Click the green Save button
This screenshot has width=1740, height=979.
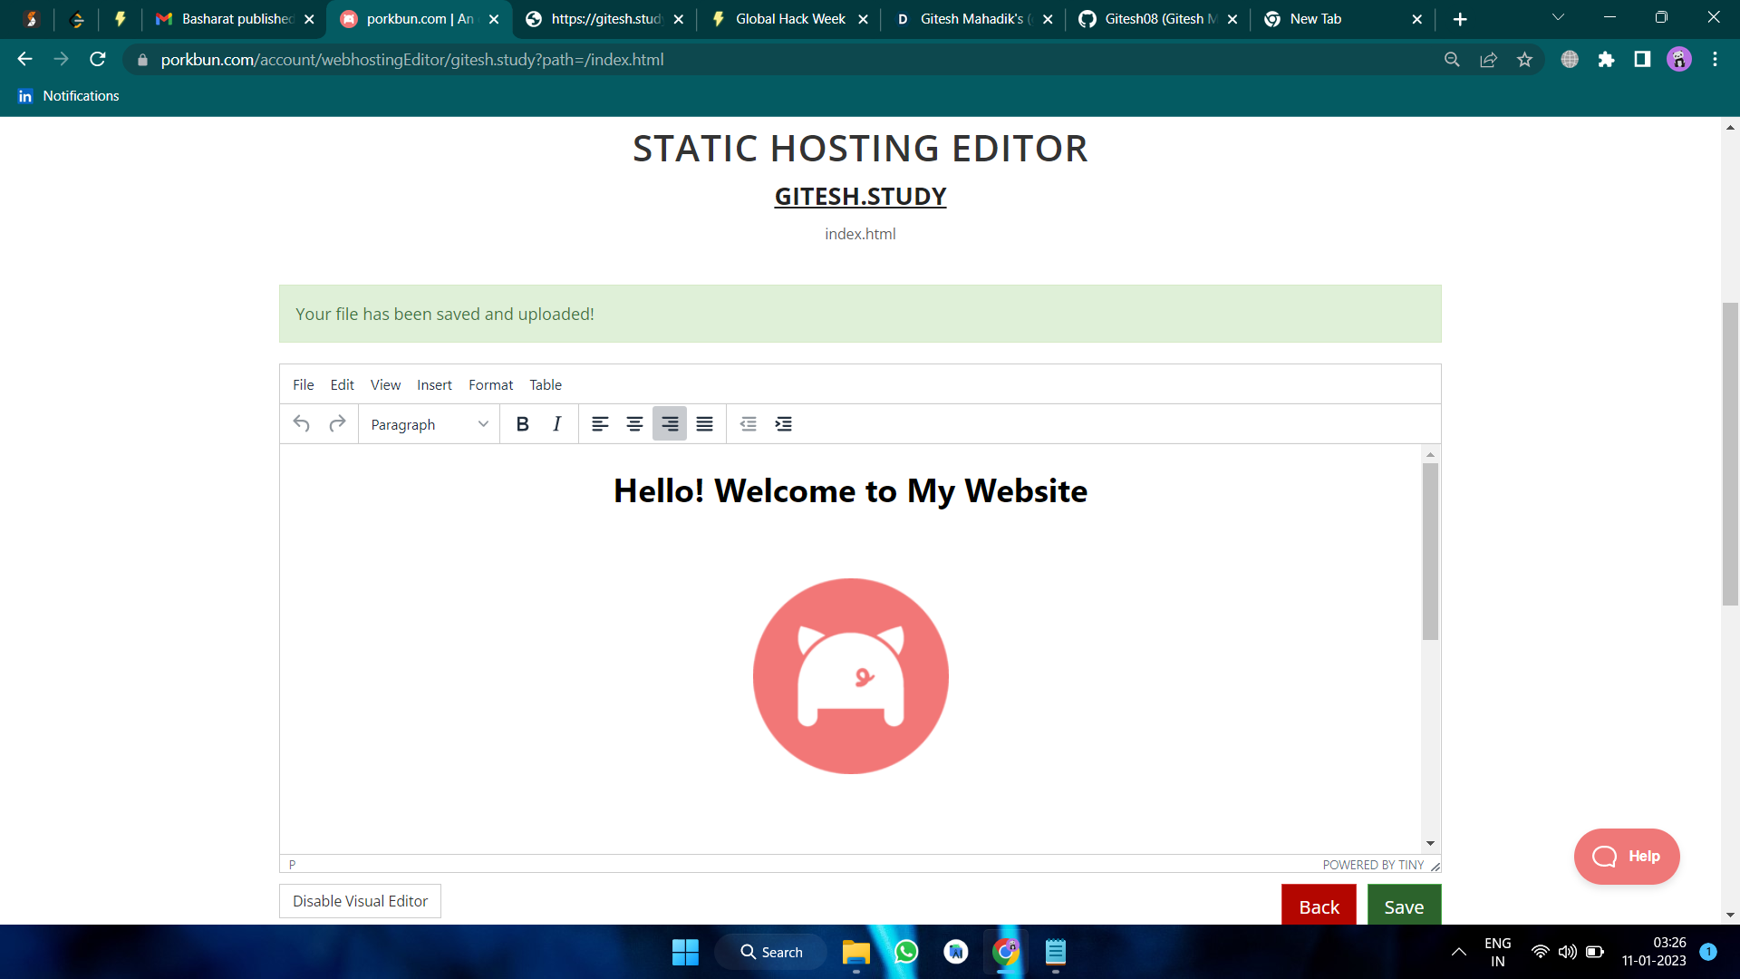[x=1404, y=906]
